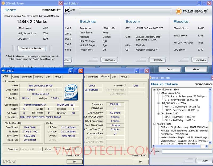
Task: Click scroll right arrow in Result Details tree
Action: point(207,146)
